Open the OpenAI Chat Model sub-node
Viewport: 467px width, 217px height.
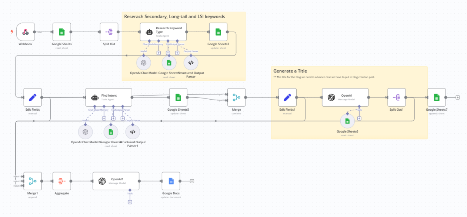tap(144, 63)
